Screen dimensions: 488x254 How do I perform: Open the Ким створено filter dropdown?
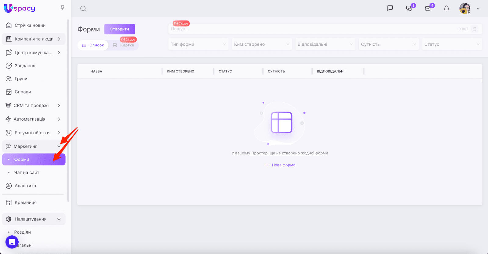pos(262,44)
